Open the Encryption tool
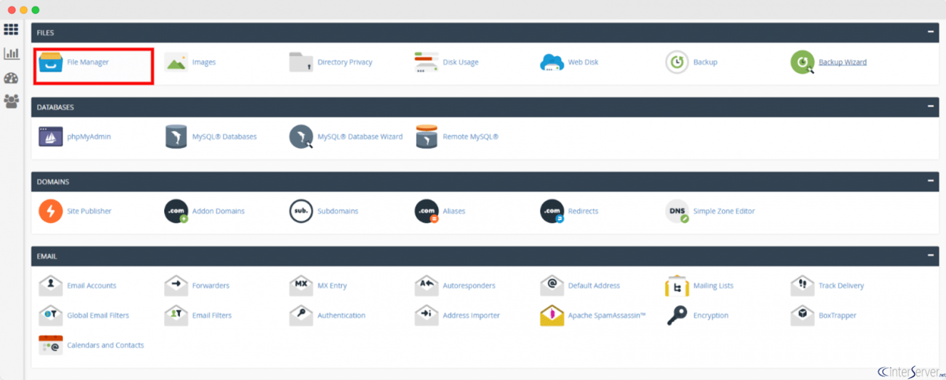946x380 pixels. 711,315
